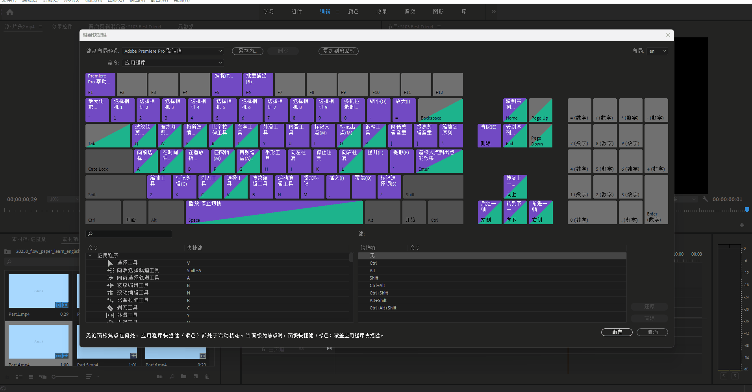Create a new bin with the folder icon

click(x=184, y=377)
